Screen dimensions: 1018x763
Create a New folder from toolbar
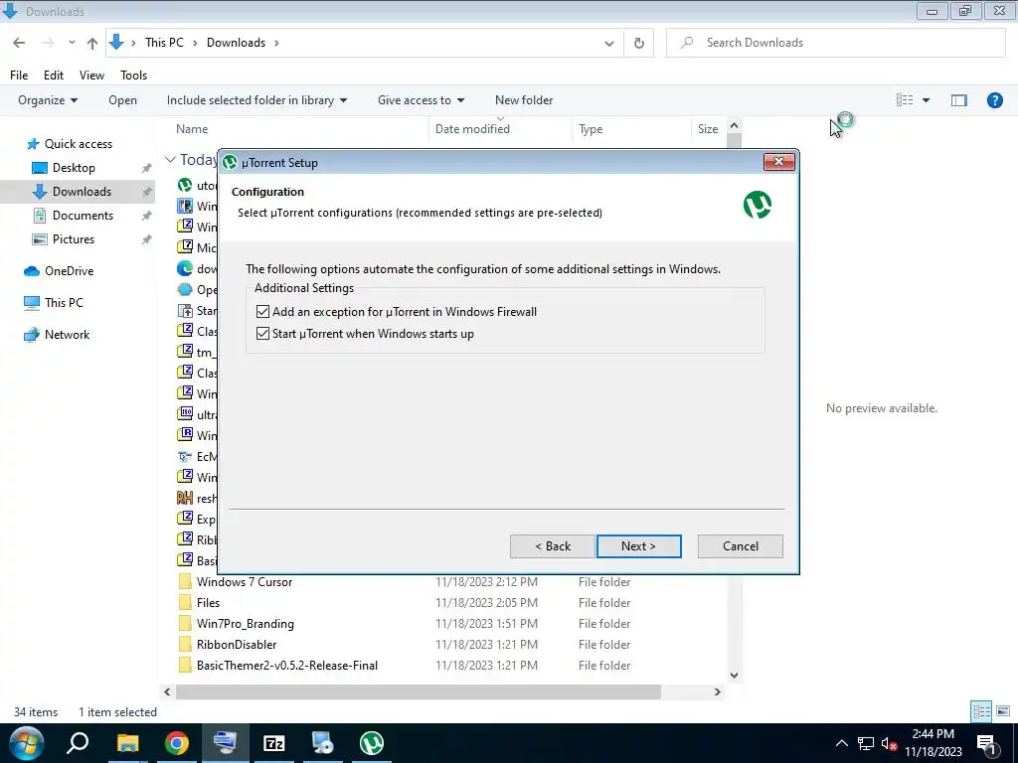click(x=524, y=100)
